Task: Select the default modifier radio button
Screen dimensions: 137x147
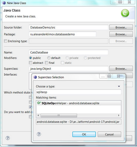Action: pos(49,58)
